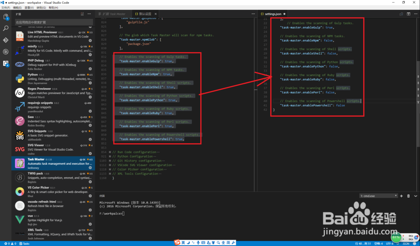Switch to the 扩展: Task Master tab

pyautogui.click(x=113, y=14)
